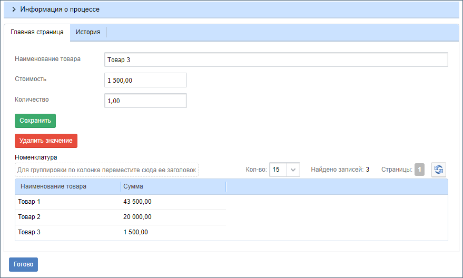
Task: Open the Кол-во records per page dropdown
Action: (x=293, y=170)
